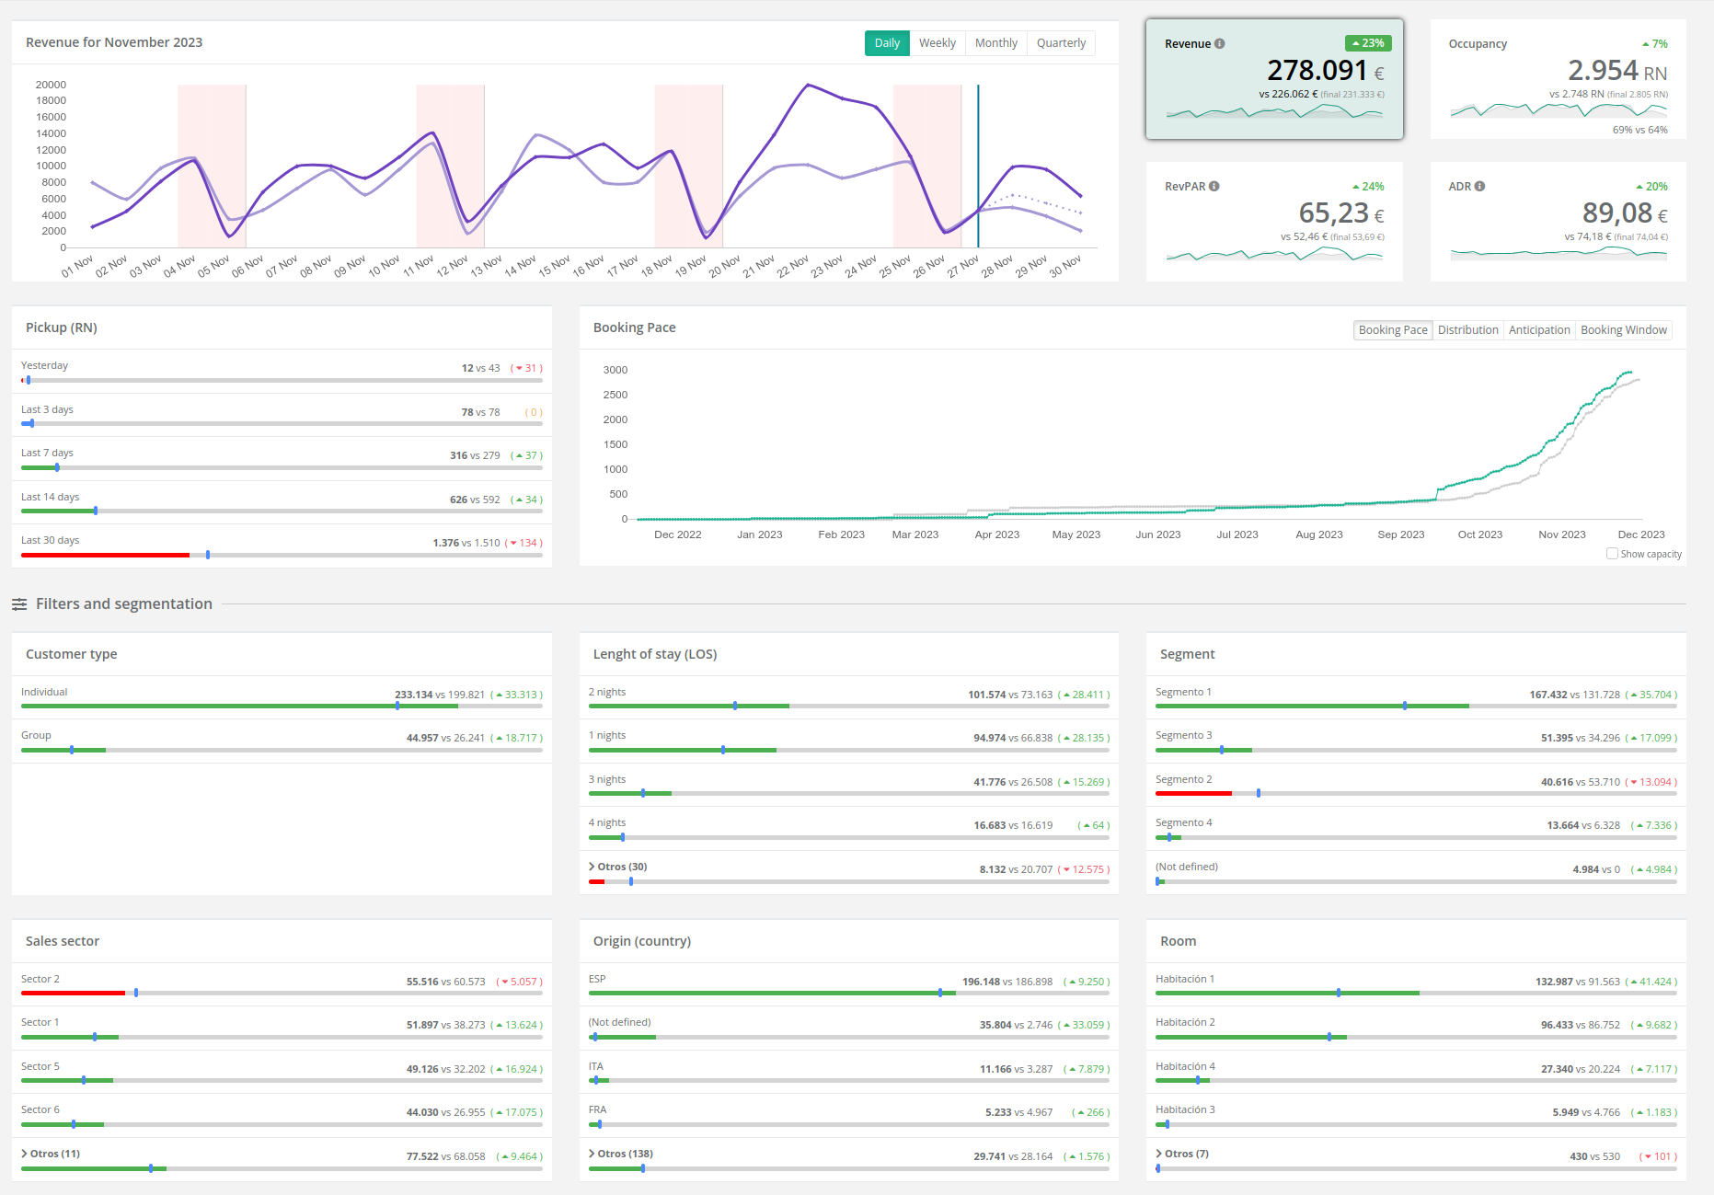1714x1195 pixels.
Task: Click the Segmento 3 row
Action: 1416,741
